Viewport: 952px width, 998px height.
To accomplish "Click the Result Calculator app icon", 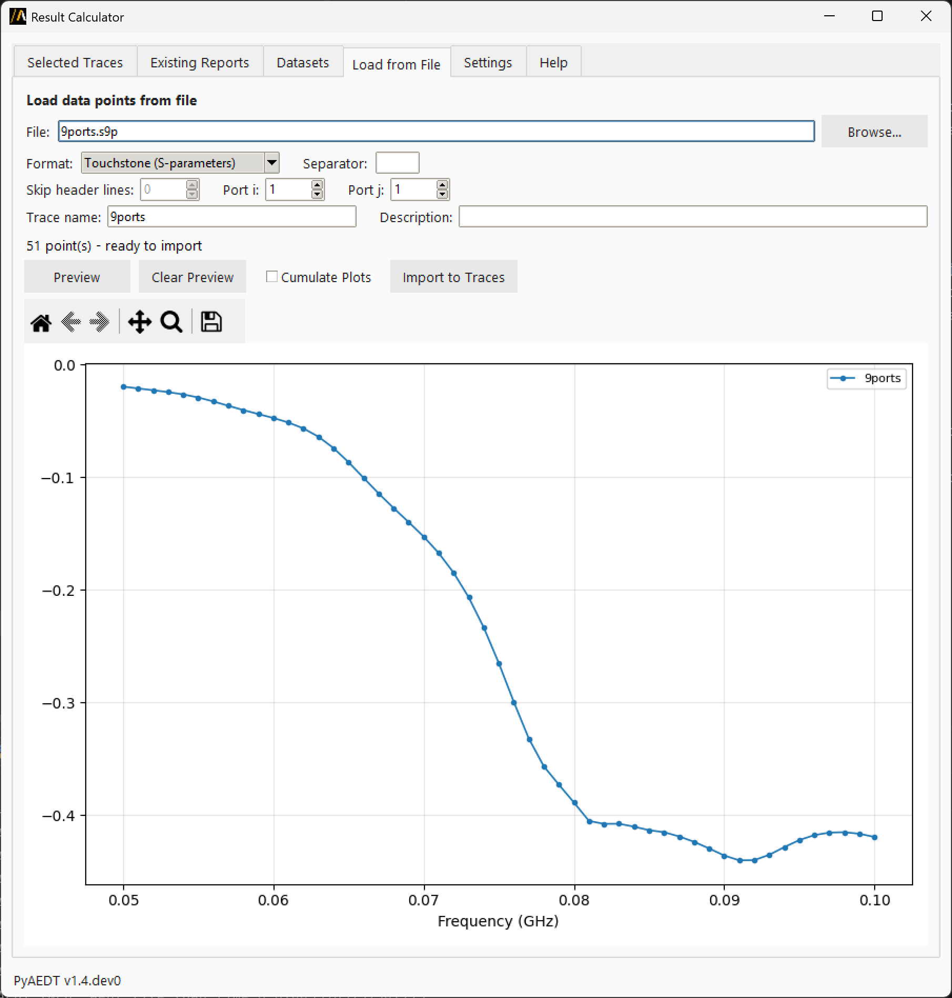I will tap(18, 17).
